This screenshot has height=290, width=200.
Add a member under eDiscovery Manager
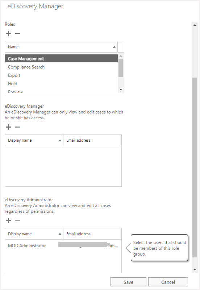point(8,127)
